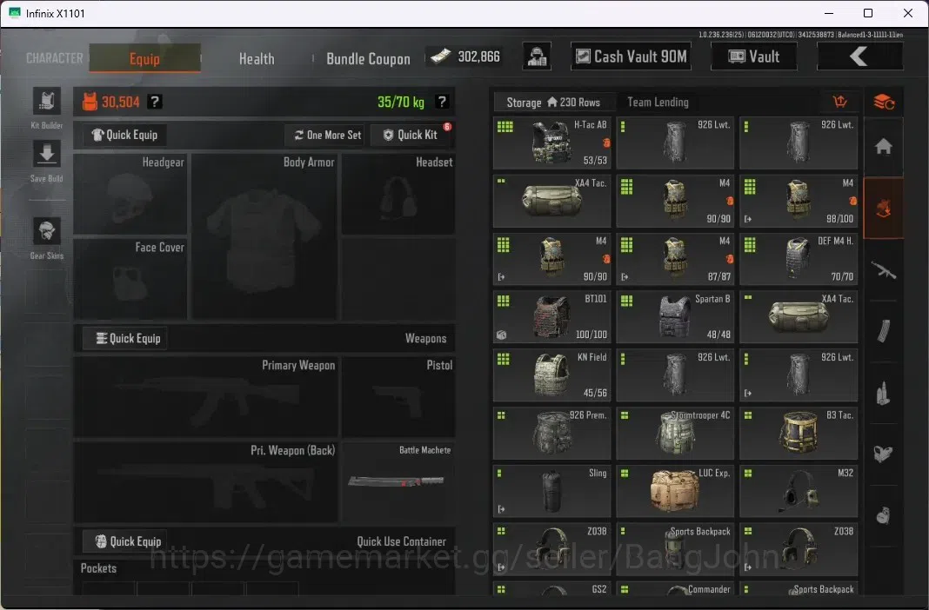Screen dimensions: 929x610
Task: Select the M4 armor with 87/87 durability
Action: (675, 259)
